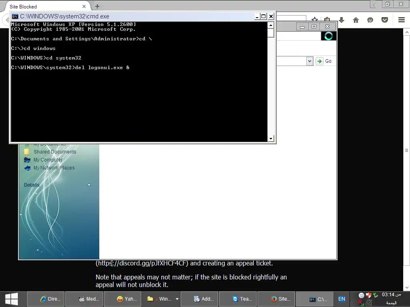The image size is (410, 307).
Task: Open the Windows Start button
Action: [12, 299]
